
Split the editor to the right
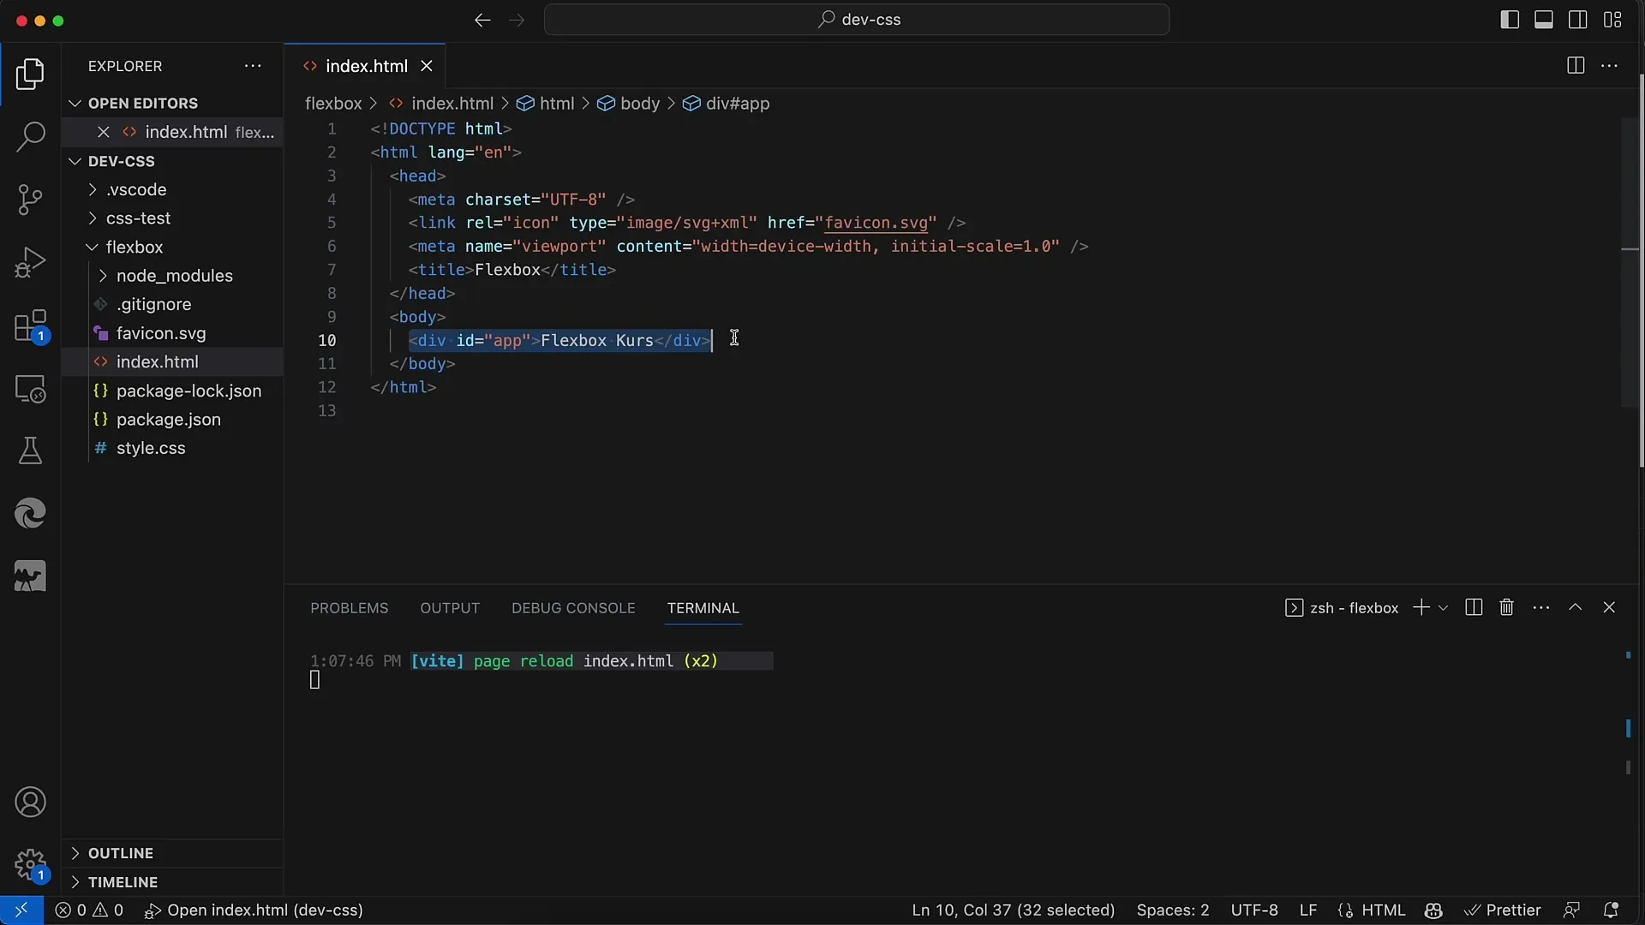1575,66
